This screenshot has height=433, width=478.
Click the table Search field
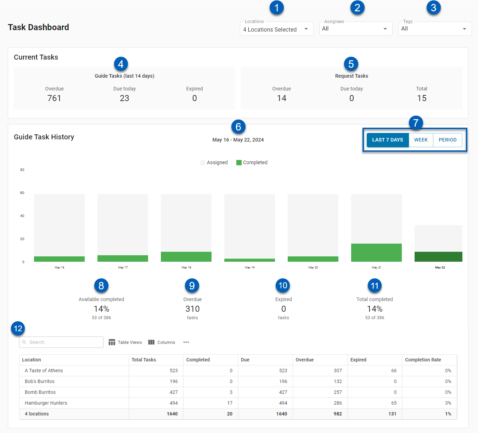(61, 342)
